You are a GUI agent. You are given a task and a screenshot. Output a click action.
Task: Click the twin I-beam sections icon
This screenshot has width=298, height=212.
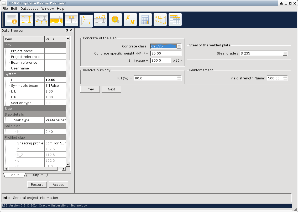(x=27, y=20)
